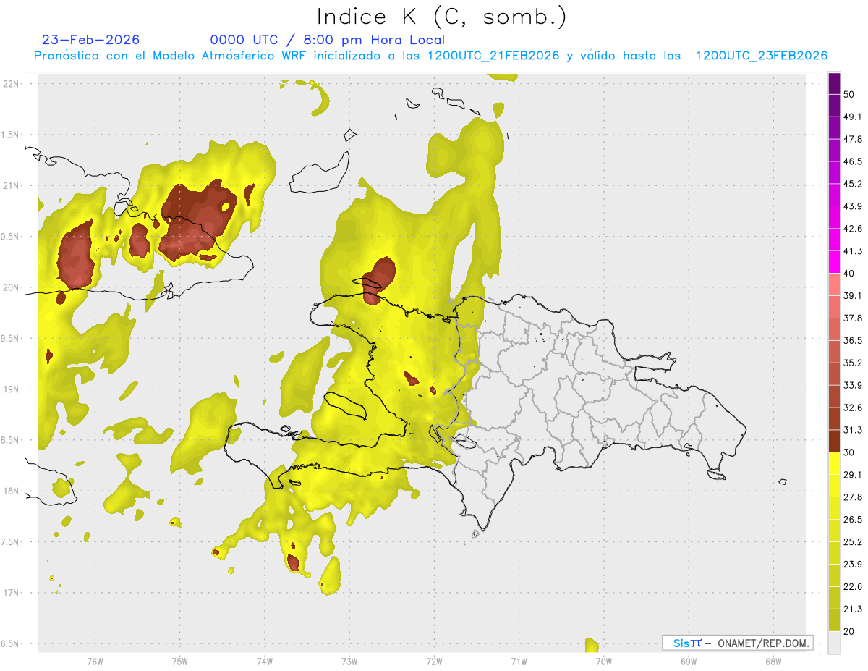Screen dimensions: 868x671
Task: Click the colorbar label "23.9"
Action: coord(853,565)
